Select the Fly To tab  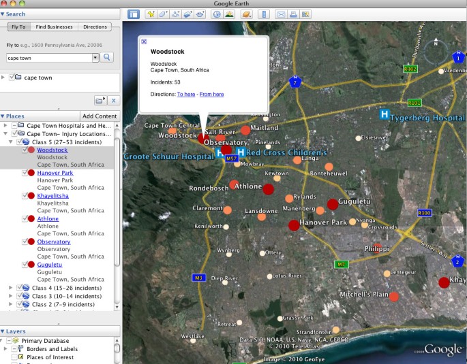click(18, 27)
